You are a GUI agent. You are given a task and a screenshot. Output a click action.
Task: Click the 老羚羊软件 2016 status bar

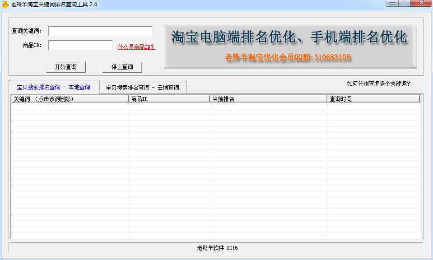[216, 248]
